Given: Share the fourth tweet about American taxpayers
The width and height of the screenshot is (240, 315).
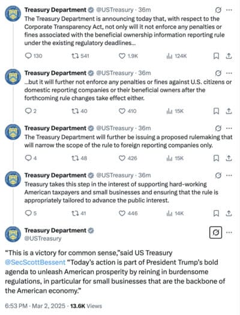Looking at the screenshot, I should (229, 213).
